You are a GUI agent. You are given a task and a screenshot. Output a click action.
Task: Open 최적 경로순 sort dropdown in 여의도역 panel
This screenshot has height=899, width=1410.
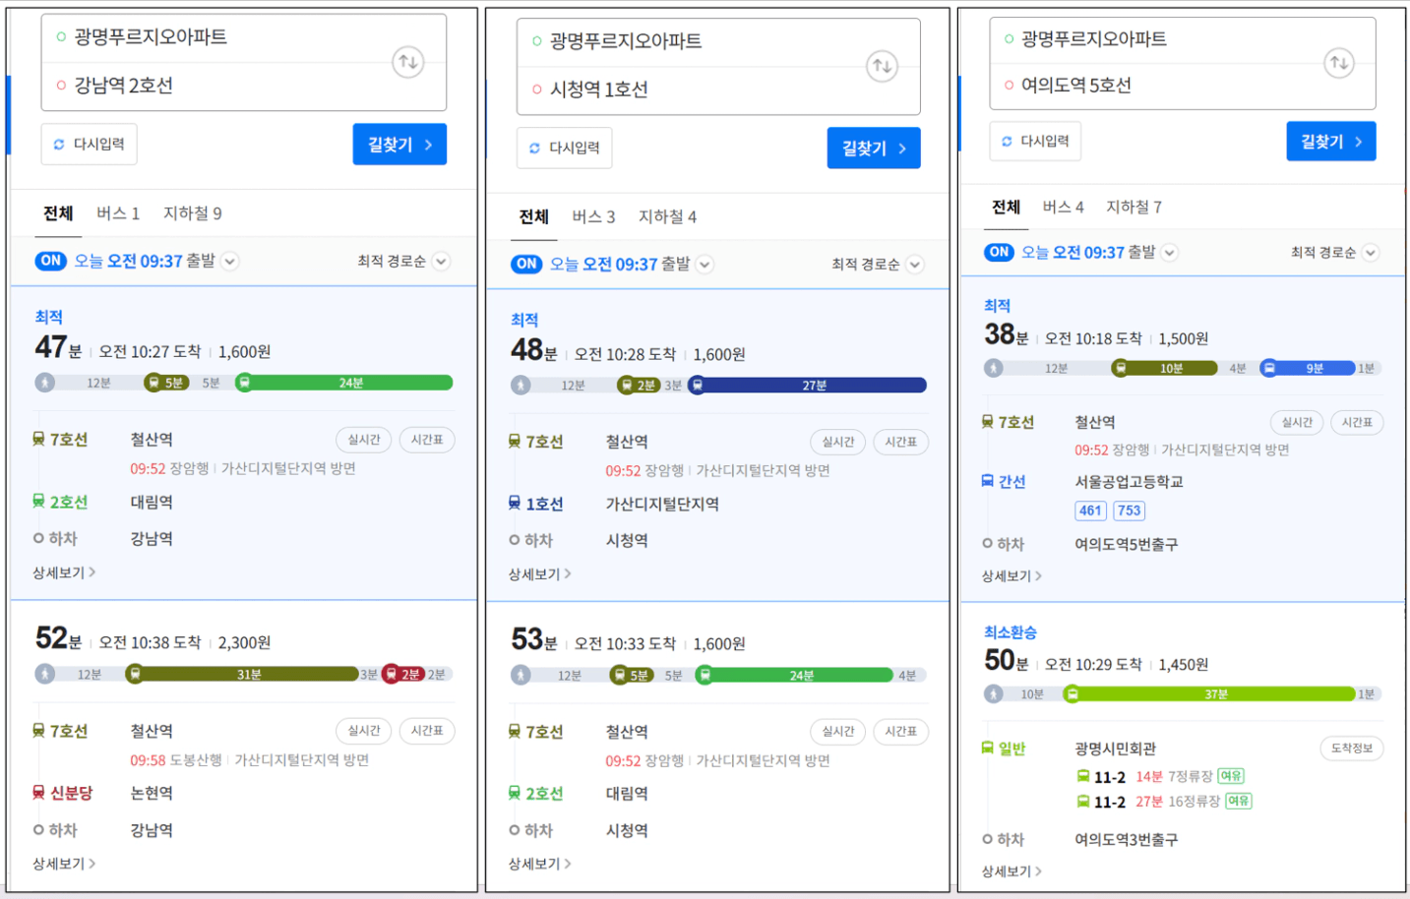pyautogui.click(x=1371, y=253)
